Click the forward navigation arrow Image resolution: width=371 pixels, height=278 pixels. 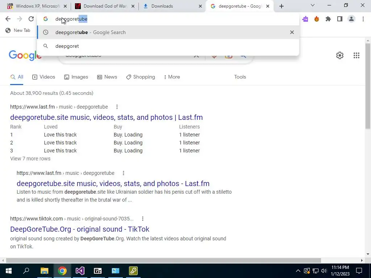20,19
